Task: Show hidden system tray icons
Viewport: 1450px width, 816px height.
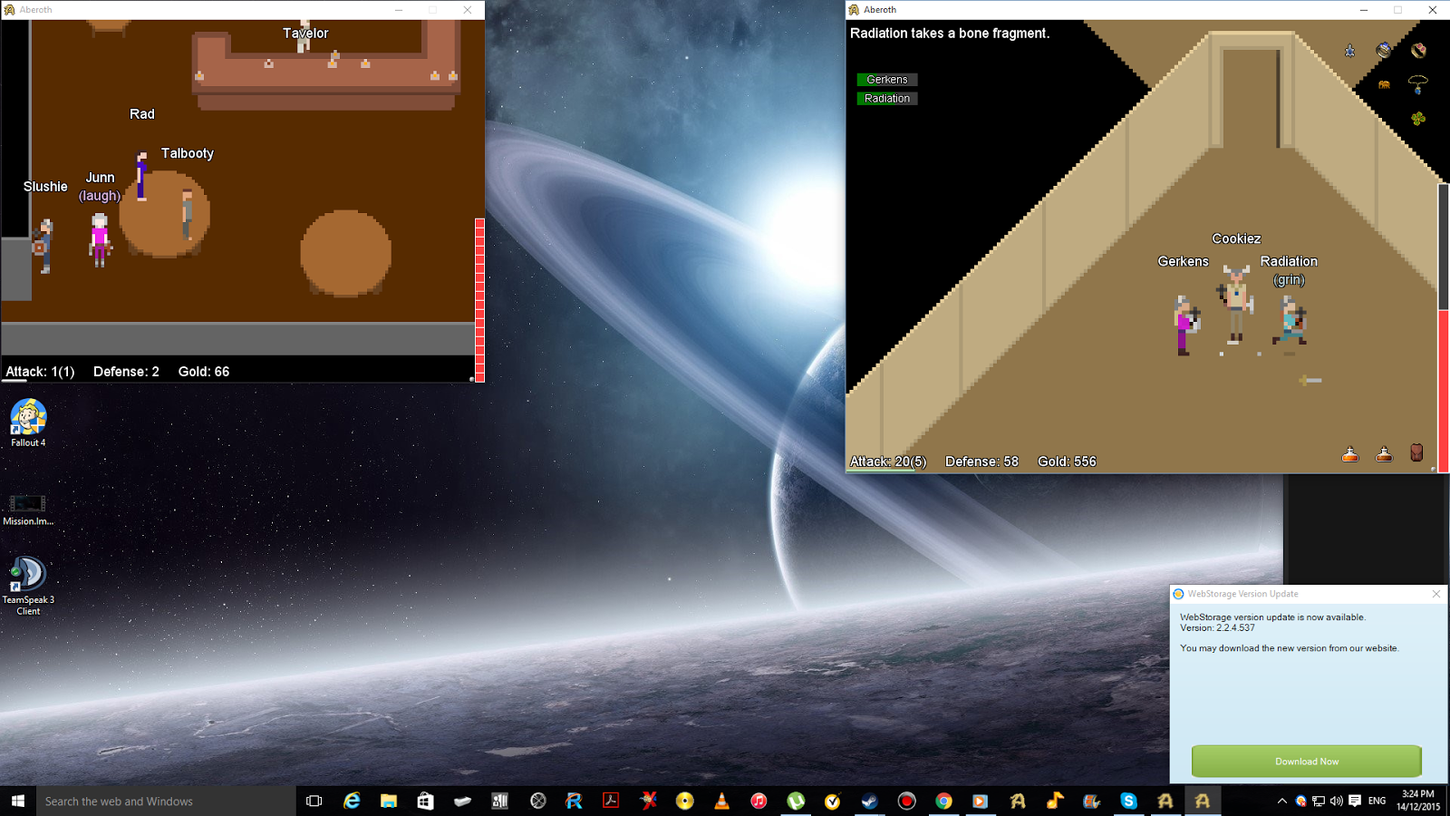Action: 1281,801
